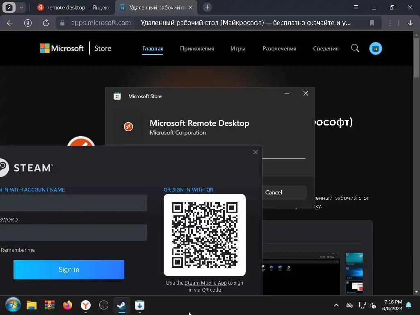The image size is (420, 315).
Task: Click the padlock site security icon
Action: (62, 23)
